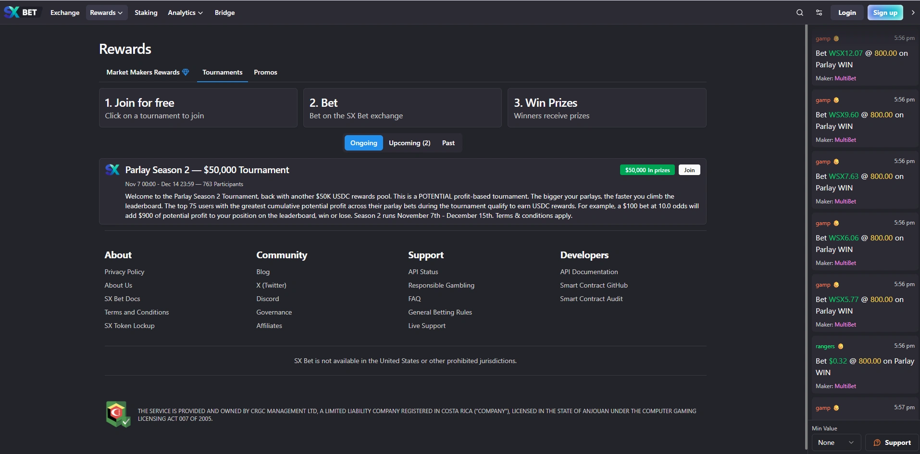Click the badge beside gamp on WSX7.63 bet
The width and height of the screenshot is (920, 454).
pyautogui.click(x=836, y=162)
